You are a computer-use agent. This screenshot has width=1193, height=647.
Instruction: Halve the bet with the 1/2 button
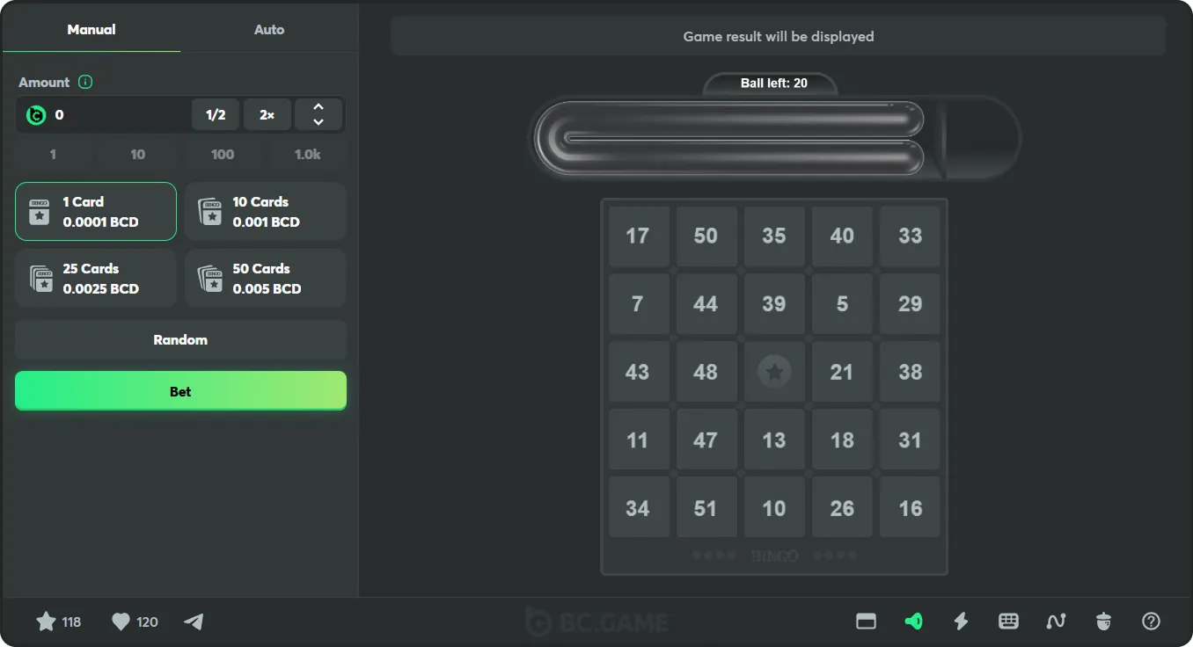216,115
